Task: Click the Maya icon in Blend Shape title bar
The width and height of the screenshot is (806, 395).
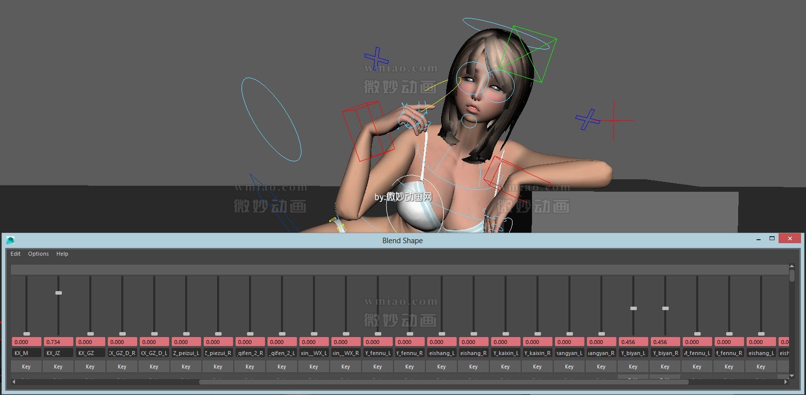Action: pyautogui.click(x=10, y=240)
